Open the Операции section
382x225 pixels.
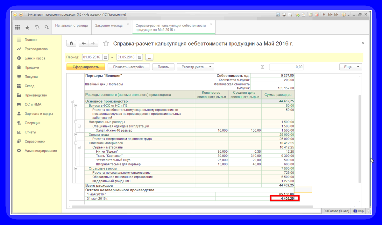point(32,123)
